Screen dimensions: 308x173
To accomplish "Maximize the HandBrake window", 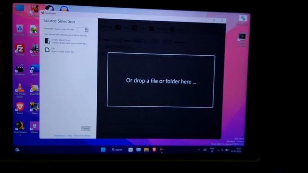I will pyautogui.click(x=214, y=20).
